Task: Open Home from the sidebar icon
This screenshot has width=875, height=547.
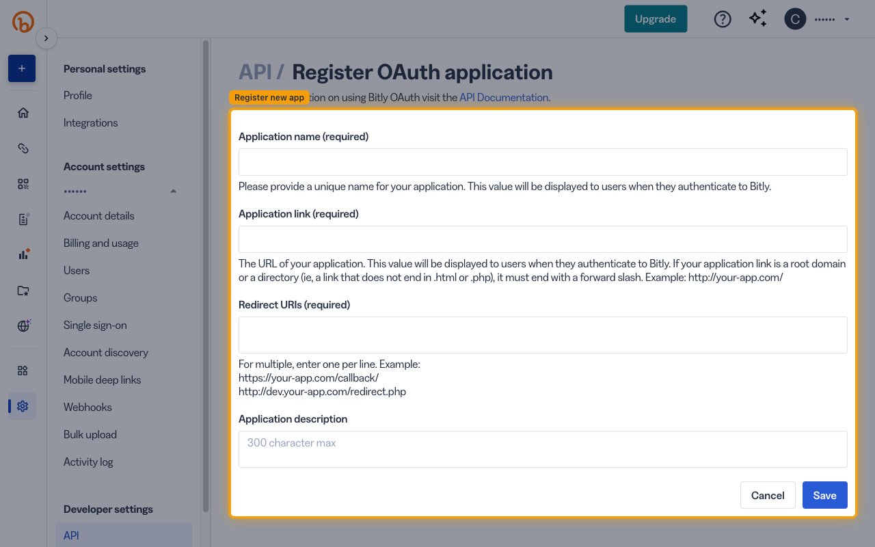Action: pos(23,113)
